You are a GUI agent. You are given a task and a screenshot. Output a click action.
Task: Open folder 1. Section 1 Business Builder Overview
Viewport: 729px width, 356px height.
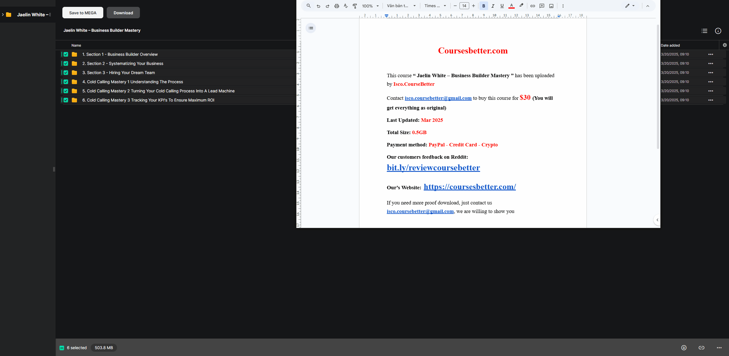click(120, 54)
